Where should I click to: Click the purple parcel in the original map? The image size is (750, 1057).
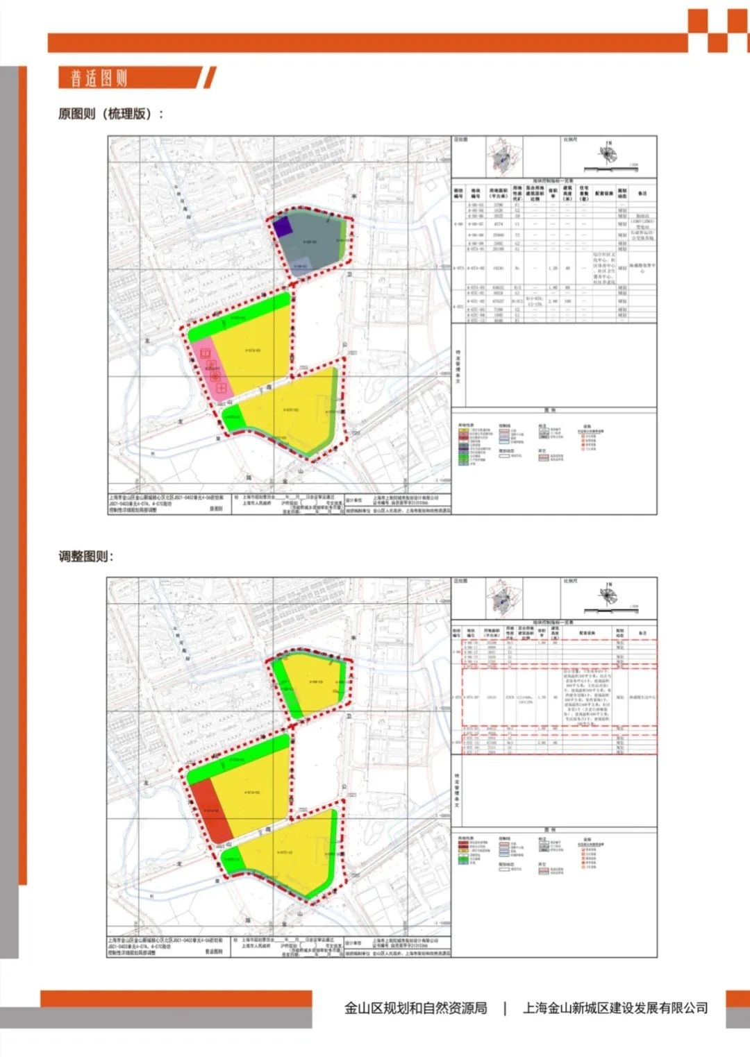pos(281,228)
